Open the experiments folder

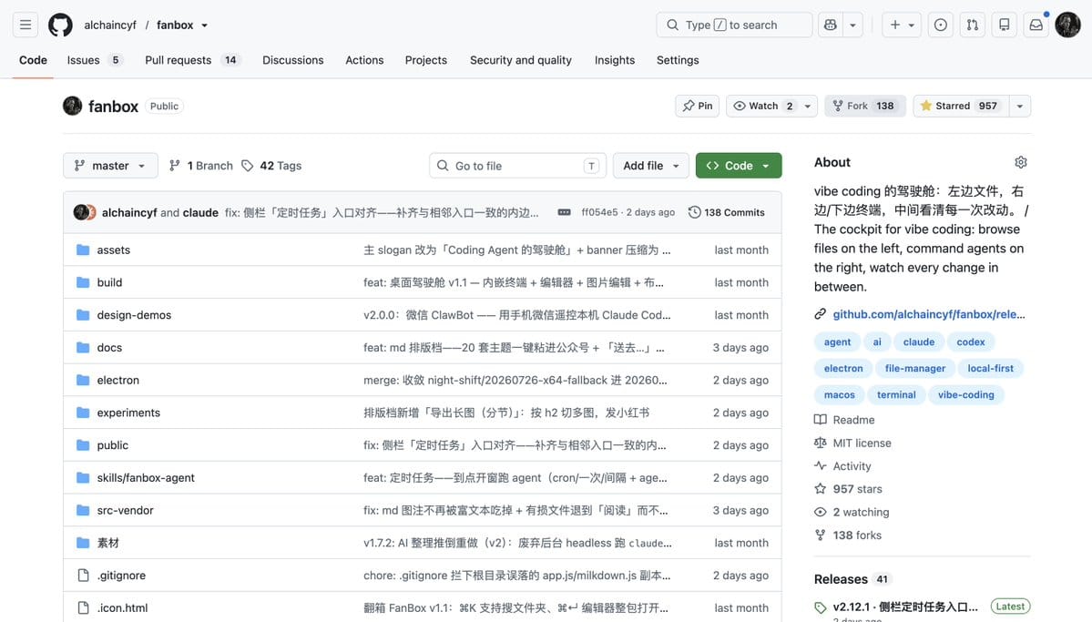tap(128, 413)
